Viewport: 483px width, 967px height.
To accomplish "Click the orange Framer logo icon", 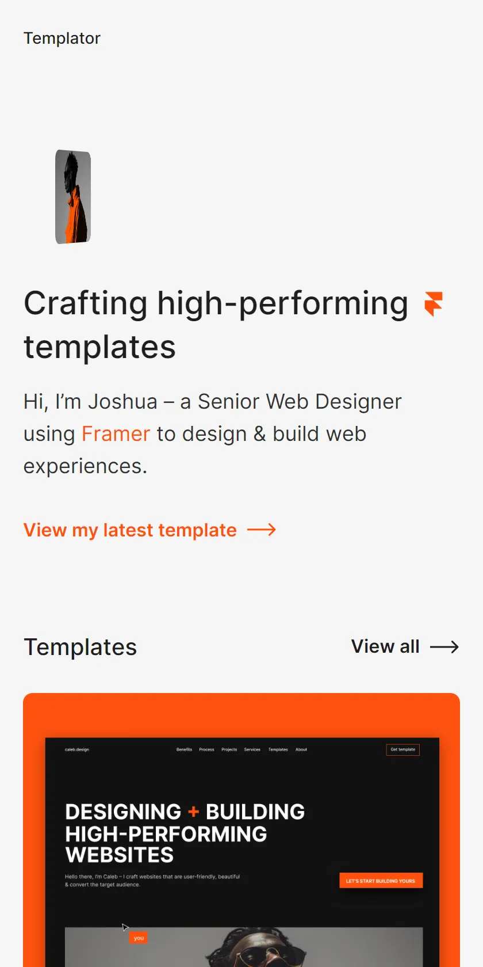I will coord(434,304).
